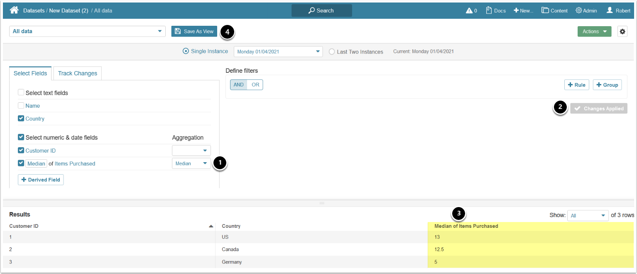
Task: Open the Robert user profile menu
Action: pyautogui.click(x=618, y=10)
